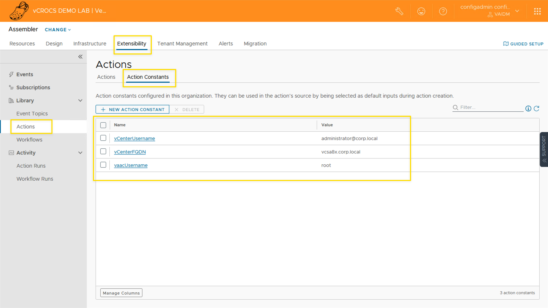Screen dimensions: 548x308
Task: Click the wrench tools icon in header
Action: [x=399, y=11]
